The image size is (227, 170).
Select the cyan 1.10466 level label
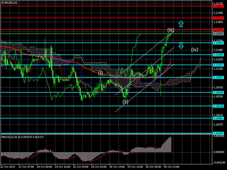coord(218,118)
